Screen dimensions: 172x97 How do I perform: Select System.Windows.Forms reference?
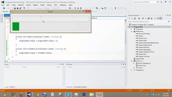coord(146,52)
